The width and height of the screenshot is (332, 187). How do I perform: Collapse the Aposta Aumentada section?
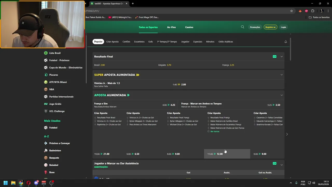(281, 95)
